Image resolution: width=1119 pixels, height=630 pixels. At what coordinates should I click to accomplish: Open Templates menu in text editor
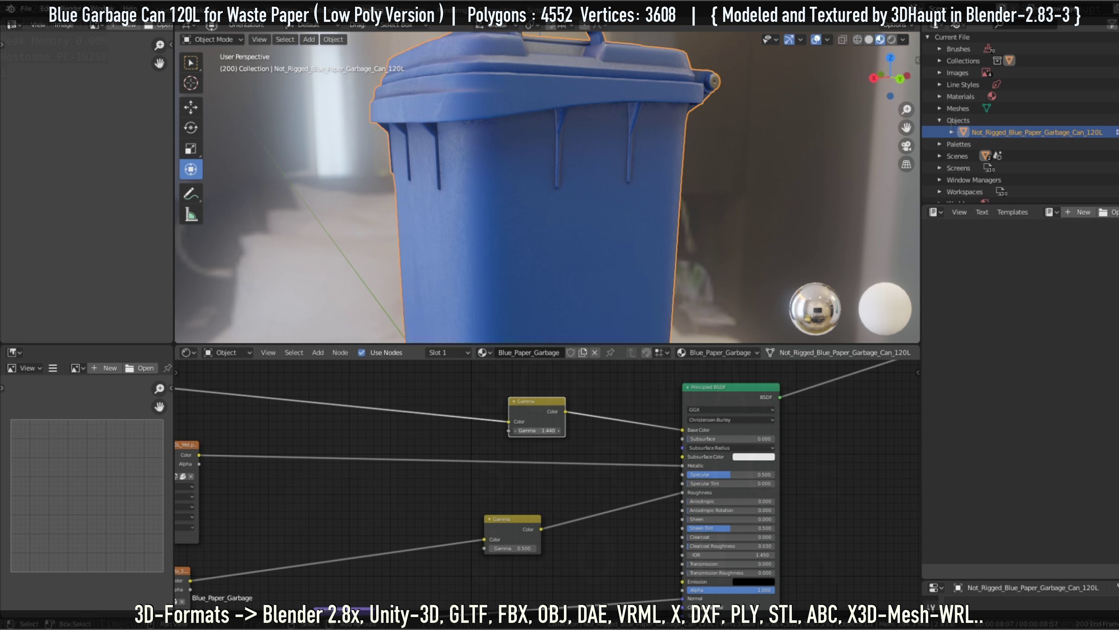coord(1012,212)
